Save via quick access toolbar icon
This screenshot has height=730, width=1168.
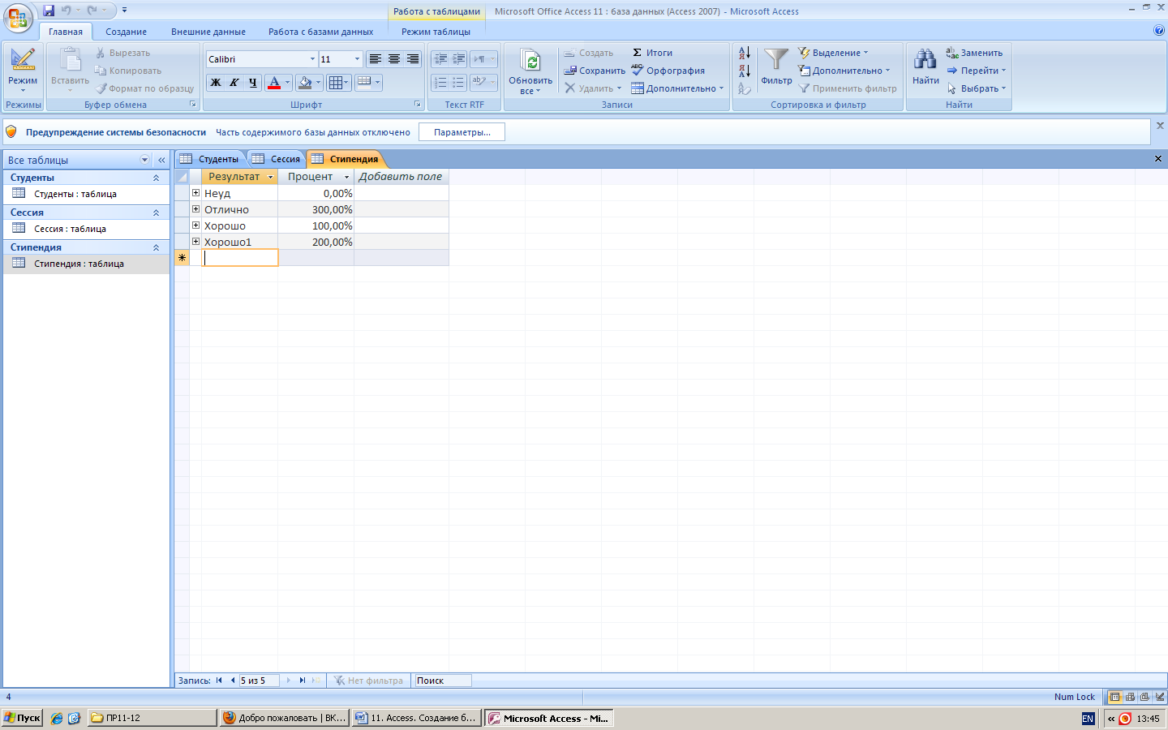(49, 11)
